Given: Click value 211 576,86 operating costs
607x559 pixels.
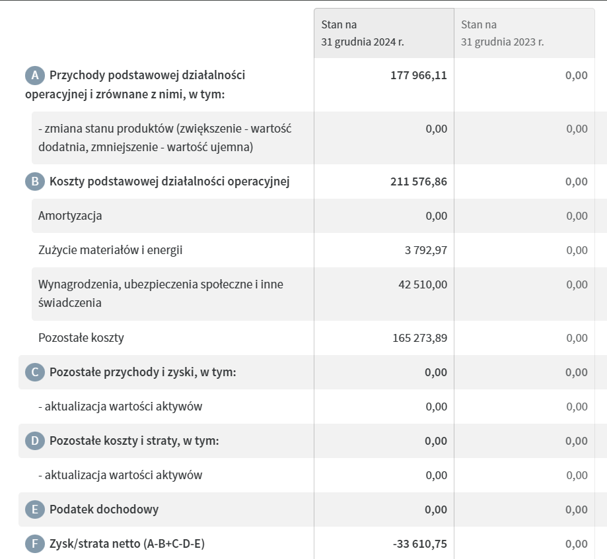Looking at the screenshot, I should pyautogui.click(x=419, y=181).
